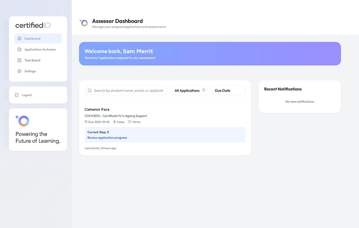359x228 pixels.
Task: Click the Applications to Assess document icon
Action: [19, 50]
